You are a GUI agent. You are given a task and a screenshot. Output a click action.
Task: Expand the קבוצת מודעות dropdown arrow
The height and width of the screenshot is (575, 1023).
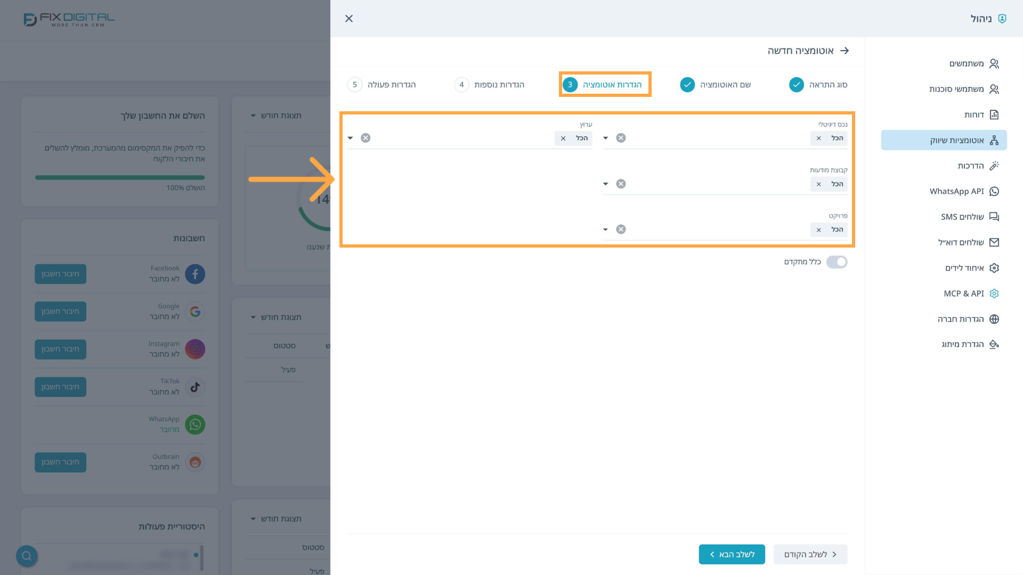click(x=605, y=184)
